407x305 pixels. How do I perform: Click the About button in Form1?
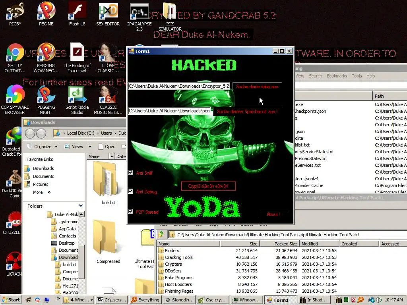click(273, 214)
